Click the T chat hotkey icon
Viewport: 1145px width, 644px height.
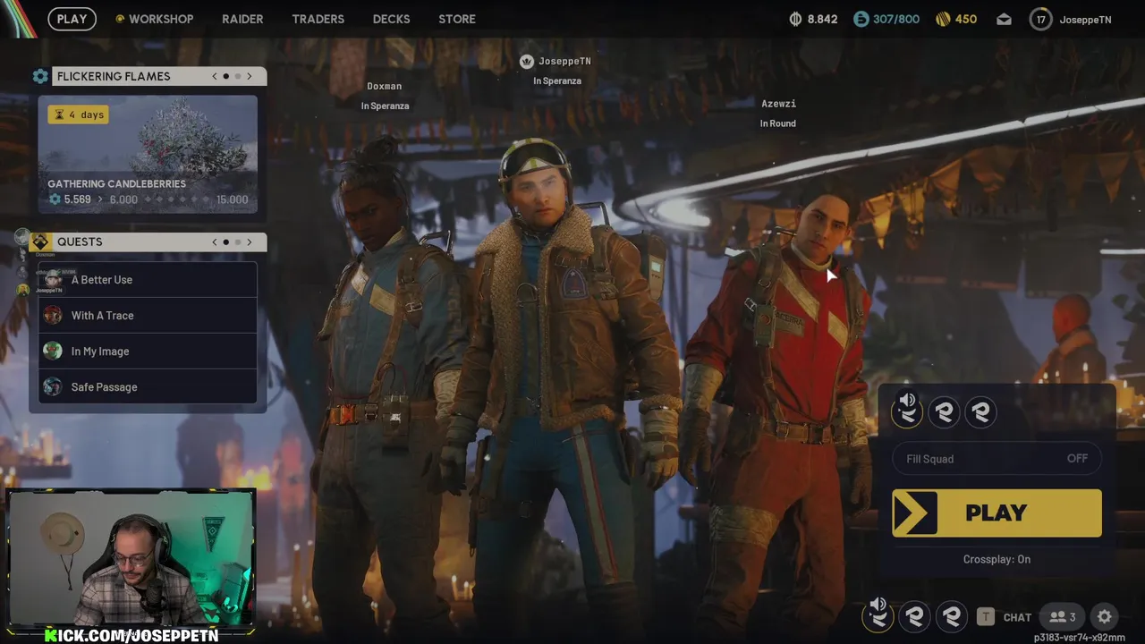pyautogui.click(x=985, y=616)
